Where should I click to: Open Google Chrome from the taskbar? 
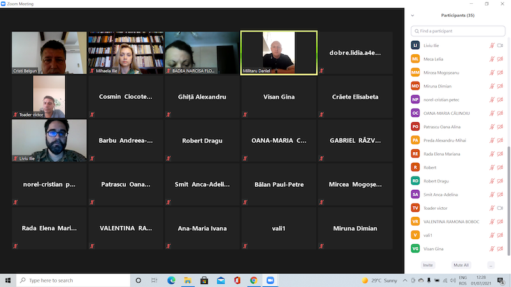[x=254, y=280]
